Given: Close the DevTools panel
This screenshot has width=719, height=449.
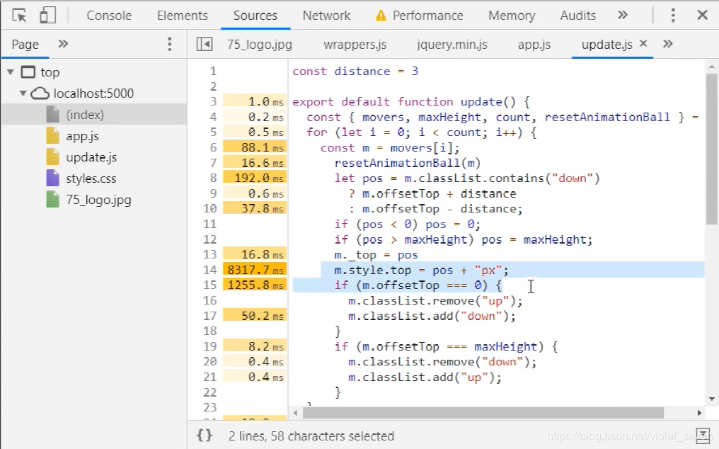Looking at the screenshot, I should click(702, 15).
